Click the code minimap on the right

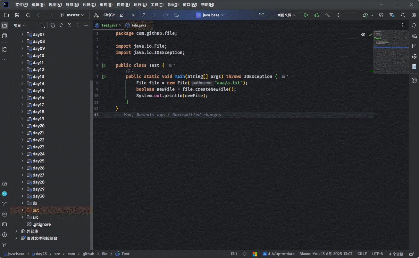click(x=391, y=51)
